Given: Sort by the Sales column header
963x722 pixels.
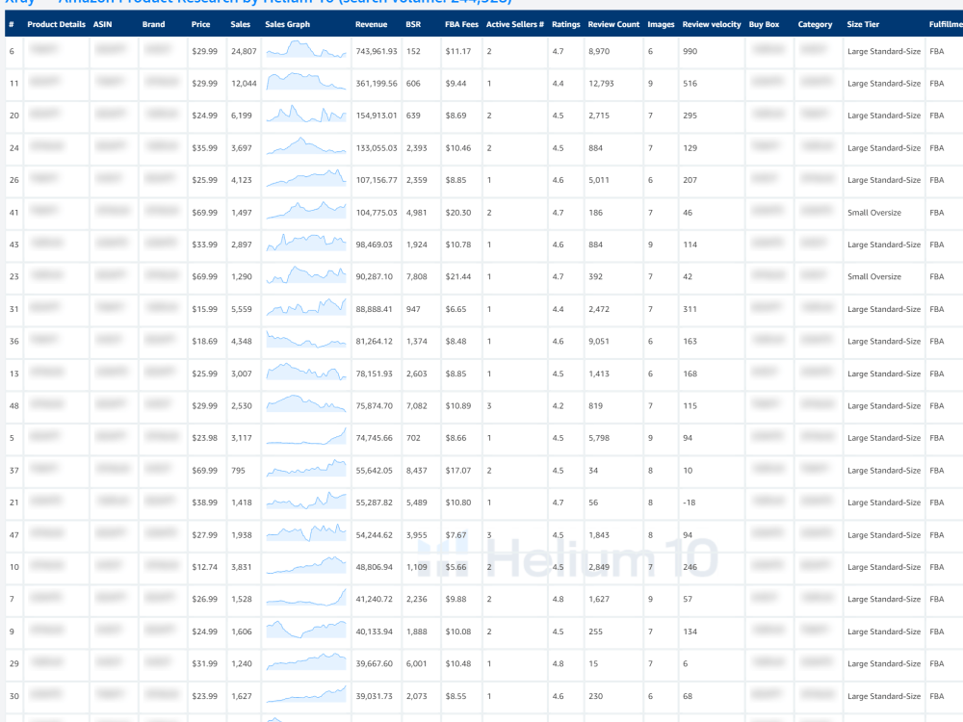Looking at the screenshot, I should 240,25.
